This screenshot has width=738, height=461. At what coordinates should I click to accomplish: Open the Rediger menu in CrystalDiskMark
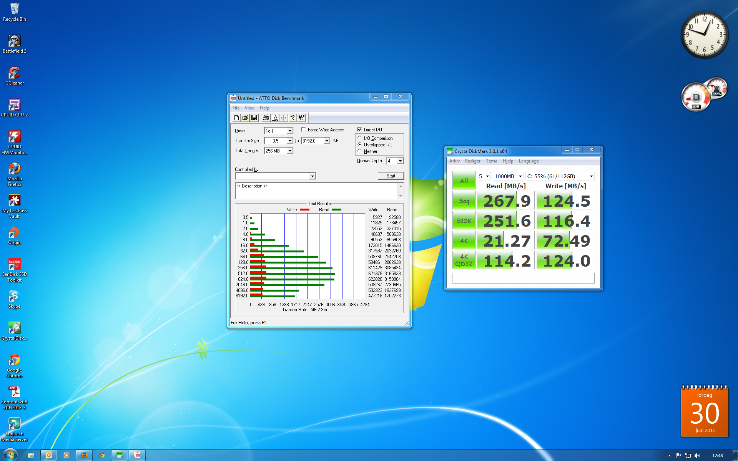(x=472, y=161)
